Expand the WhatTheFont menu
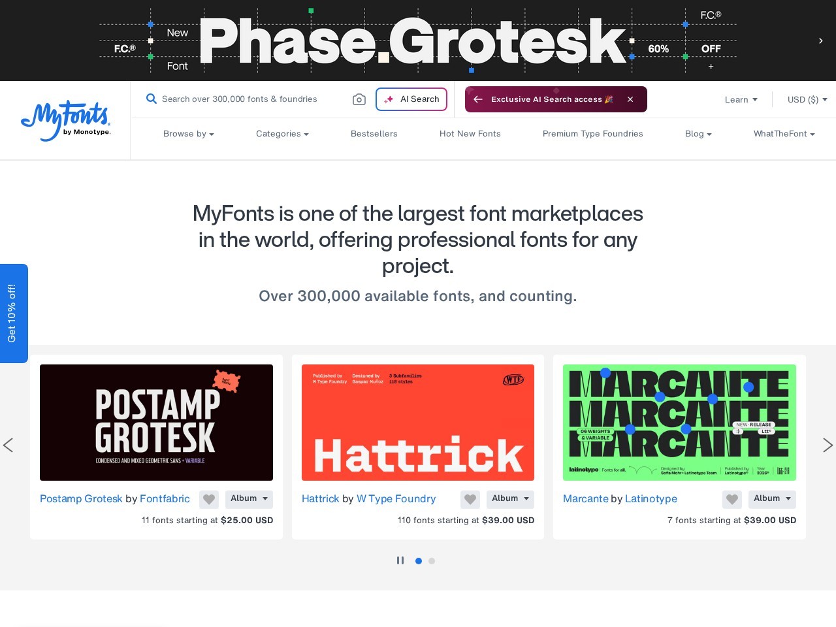This screenshot has width=836, height=627. coord(784,134)
